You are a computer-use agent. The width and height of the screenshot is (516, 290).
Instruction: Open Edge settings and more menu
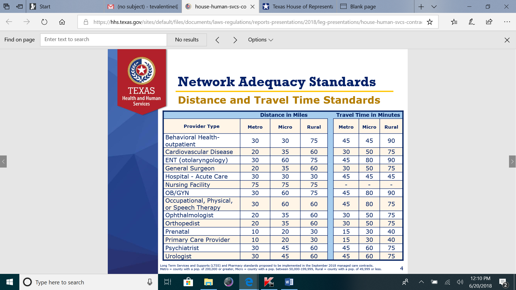[507, 22]
